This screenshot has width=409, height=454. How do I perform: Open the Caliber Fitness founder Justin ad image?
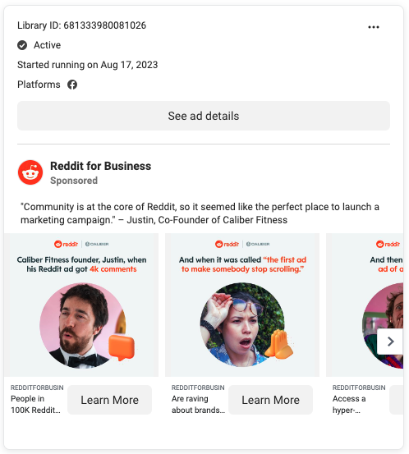tap(81, 305)
